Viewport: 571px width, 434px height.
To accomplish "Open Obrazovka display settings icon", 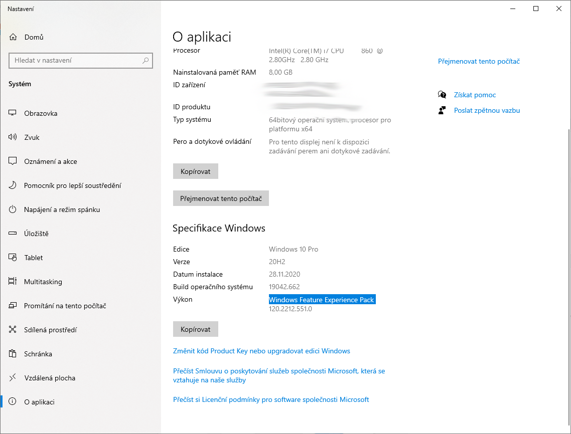I will [x=13, y=113].
